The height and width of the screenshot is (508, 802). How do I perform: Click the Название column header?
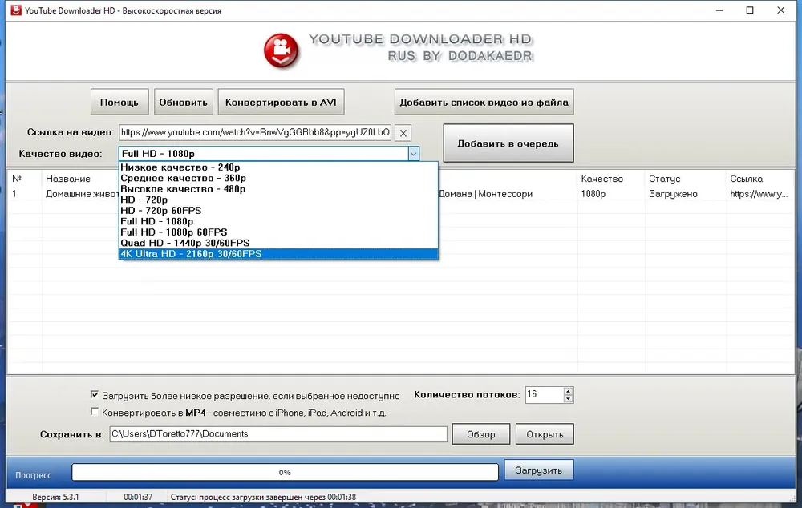pyautogui.click(x=68, y=179)
